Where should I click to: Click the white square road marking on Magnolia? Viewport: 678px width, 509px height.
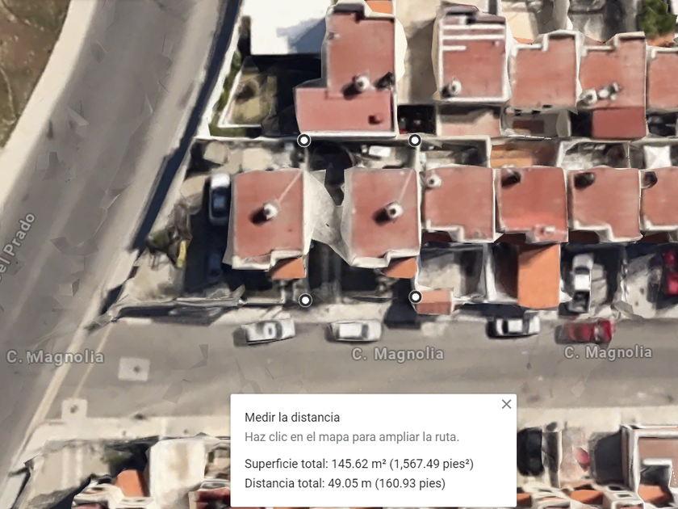point(134,369)
